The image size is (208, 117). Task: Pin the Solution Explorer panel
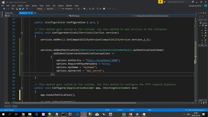(x=203, y=13)
